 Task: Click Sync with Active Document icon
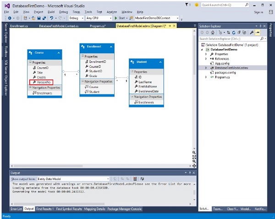(x=228, y=33)
